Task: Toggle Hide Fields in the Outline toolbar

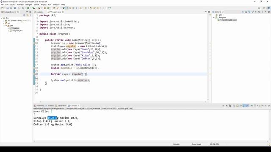Action: (x=249, y=12)
